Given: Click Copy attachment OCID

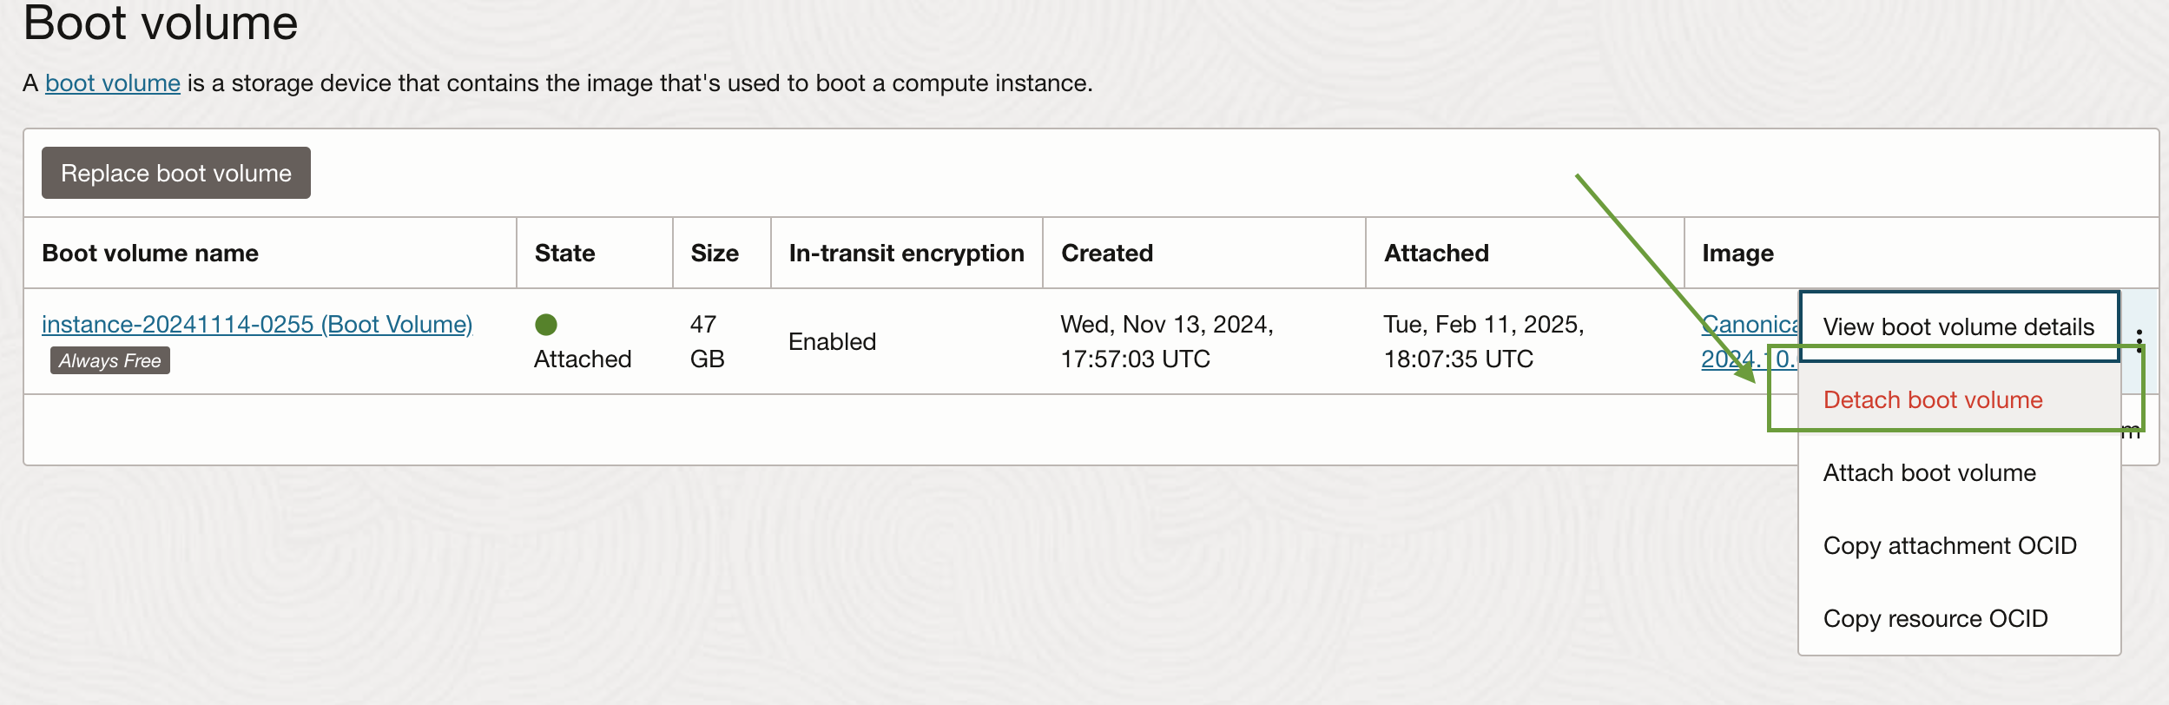Looking at the screenshot, I should click(x=1949, y=545).
